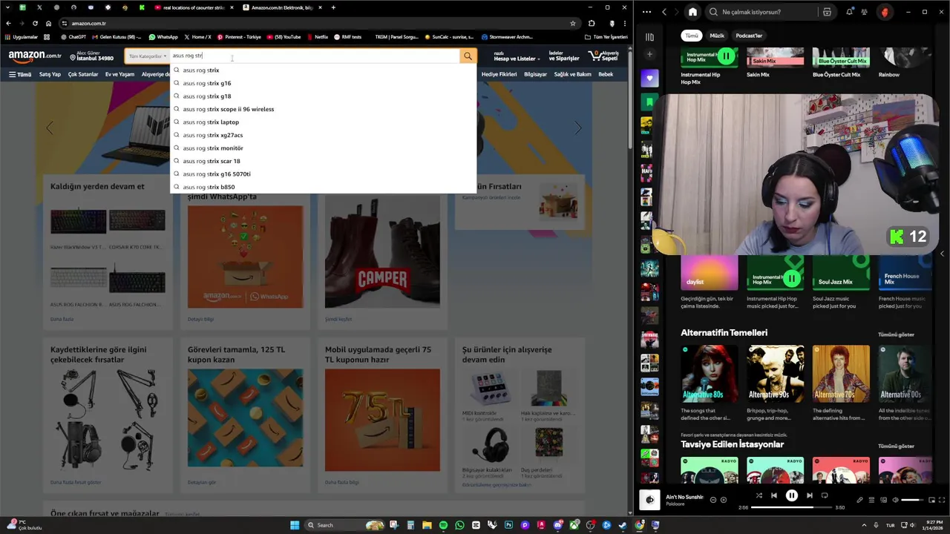The height and width of the screenshot is (534, 950).
Task: Open Alternative 80s playlist thumbnail
Action: pyautogui.click(x=709, y=373)
